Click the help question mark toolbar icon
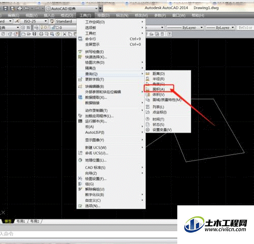Viewport: 254px width, 244px height. click(x=169, y=34)
